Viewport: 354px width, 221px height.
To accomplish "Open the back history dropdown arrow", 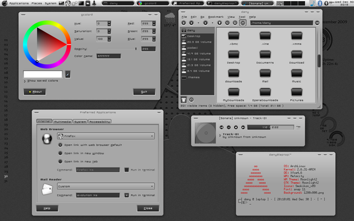I will click(x=198, y=23).
